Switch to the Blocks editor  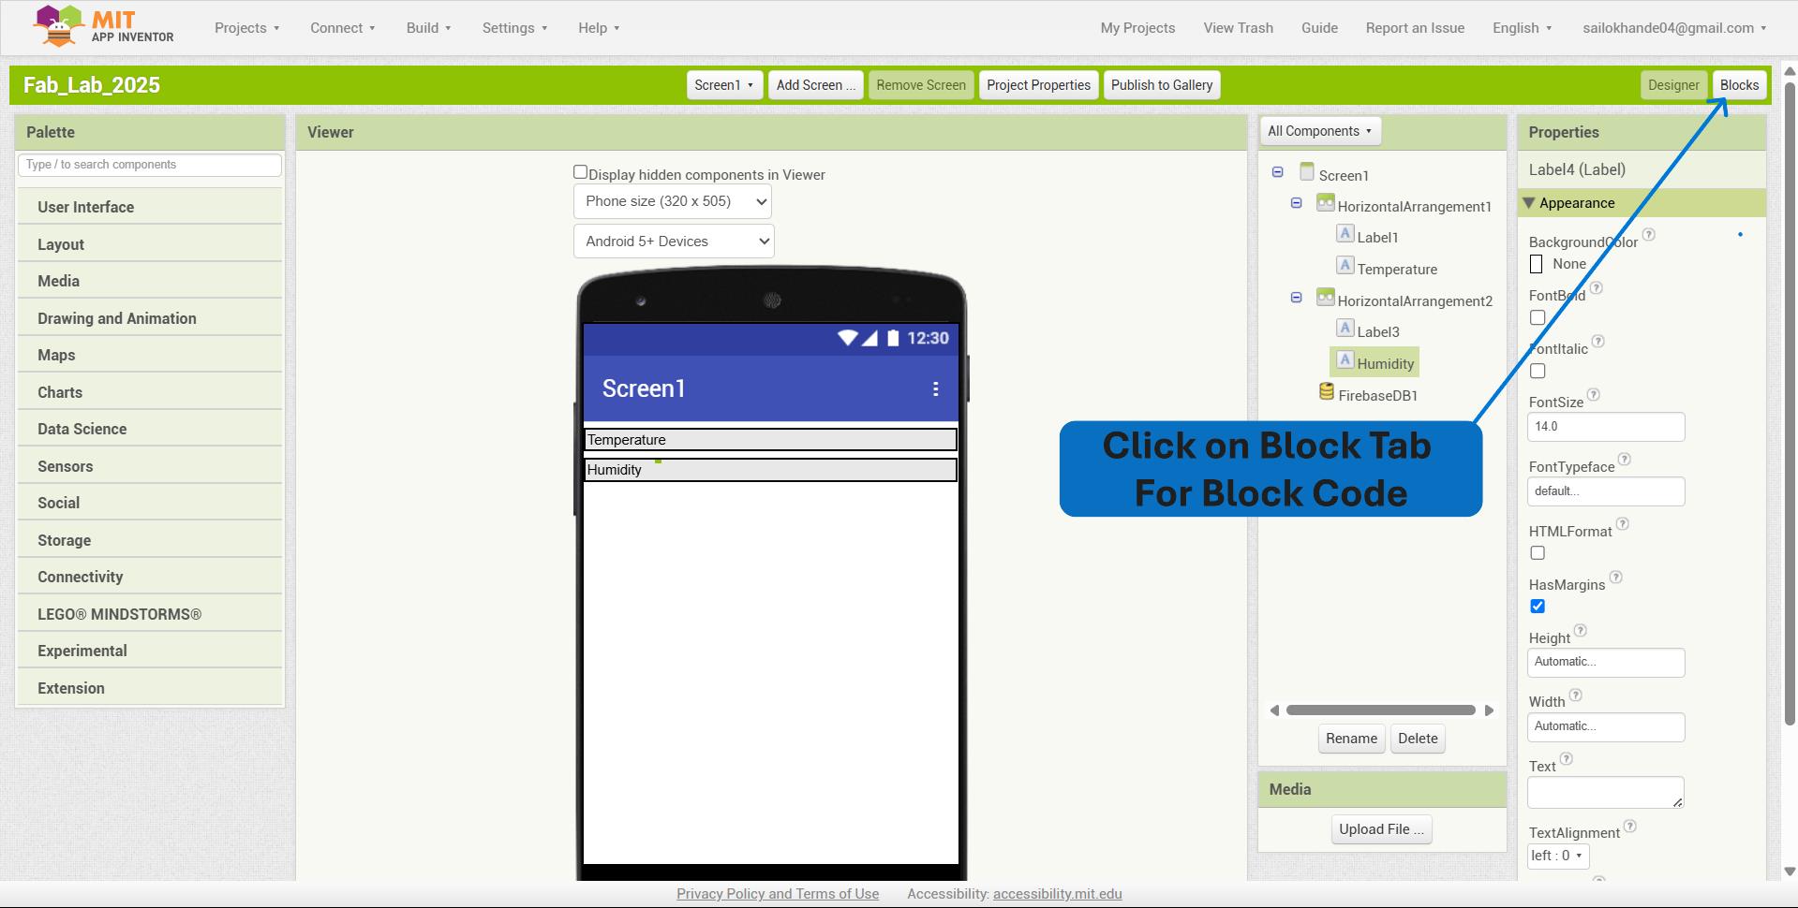[x=1740, y=85]
